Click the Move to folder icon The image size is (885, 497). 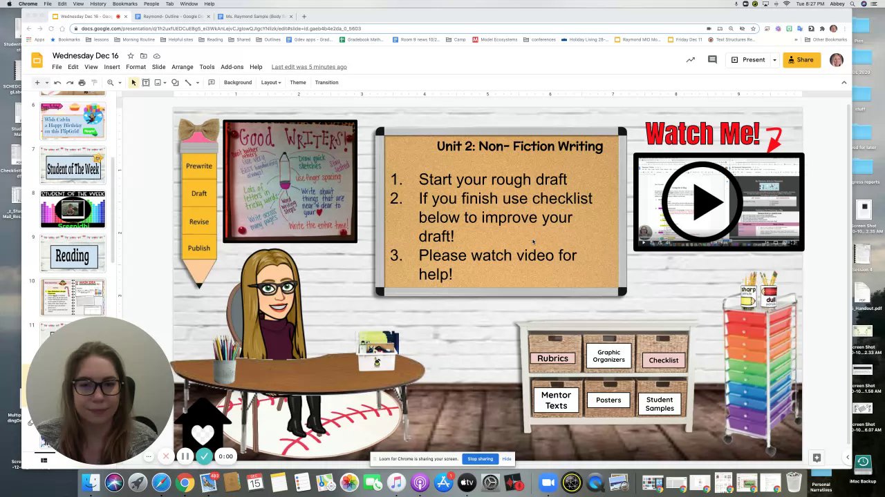(x=144, y=56)
